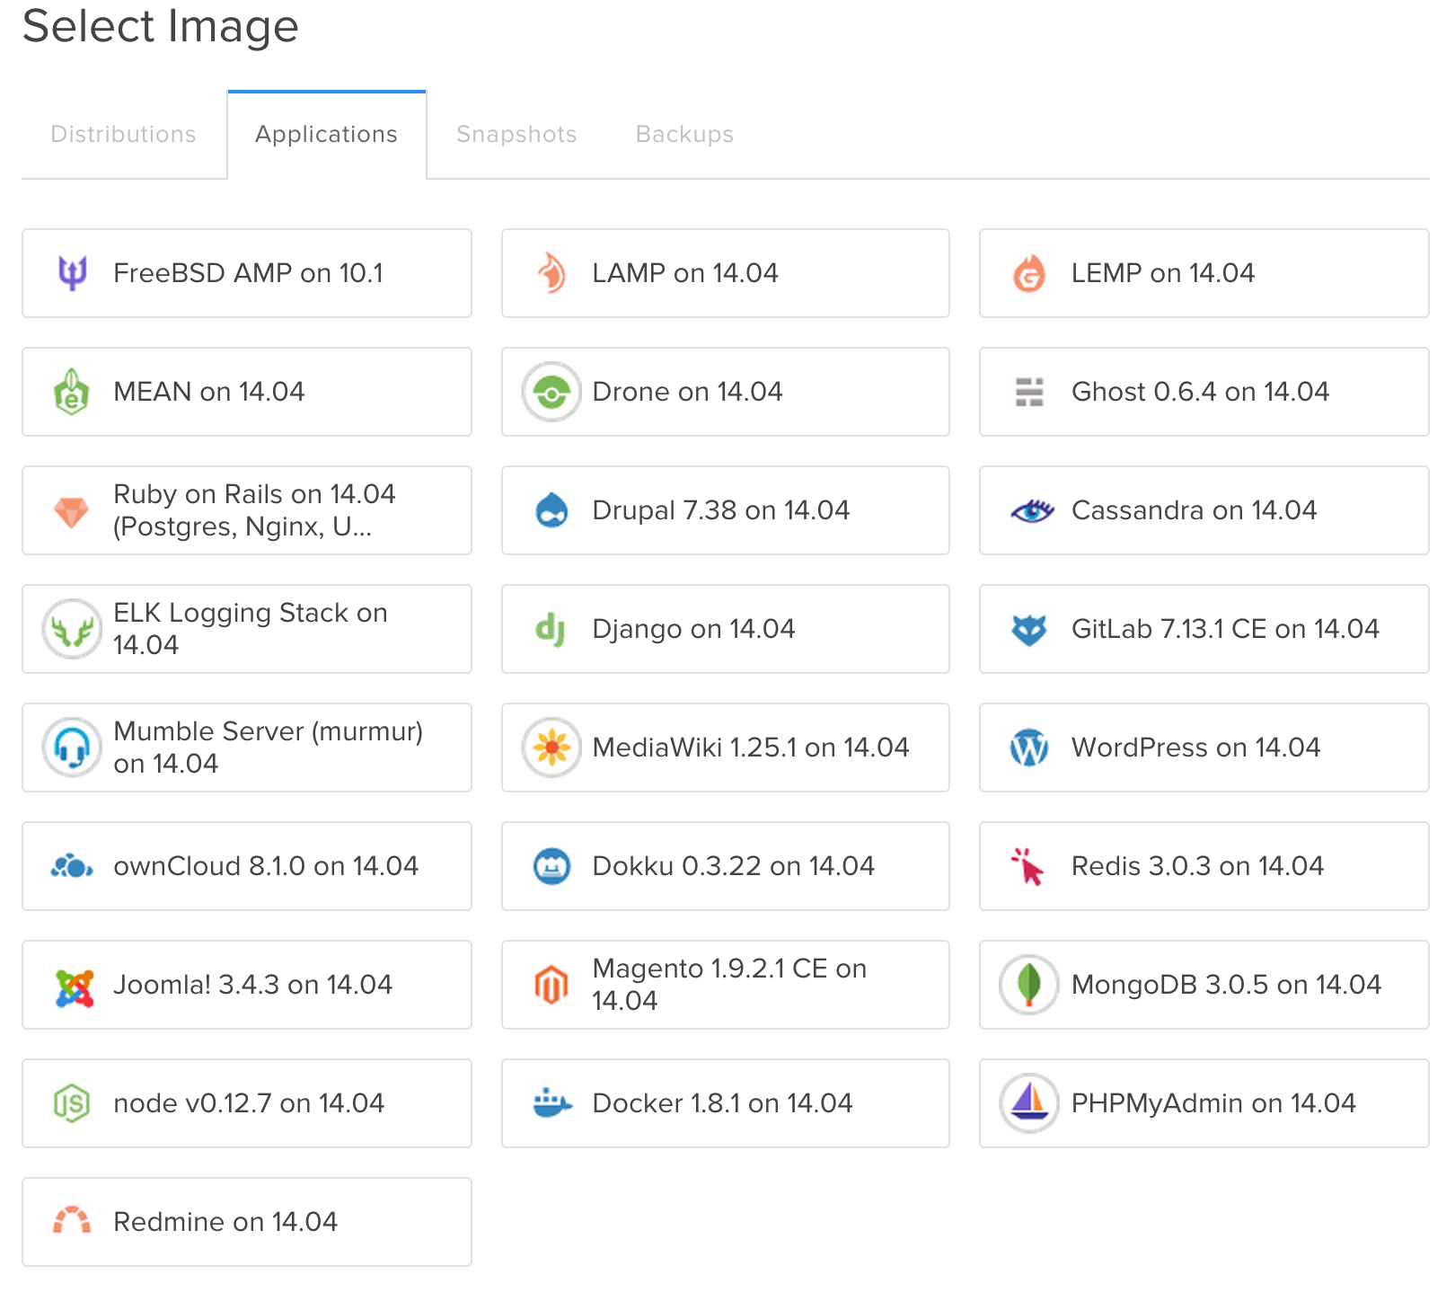Select Redis 3.0.3 on 14.04 label
Image resolution: width=1455 pixels, height=1292 pixels.
[x=1198, y=866]
